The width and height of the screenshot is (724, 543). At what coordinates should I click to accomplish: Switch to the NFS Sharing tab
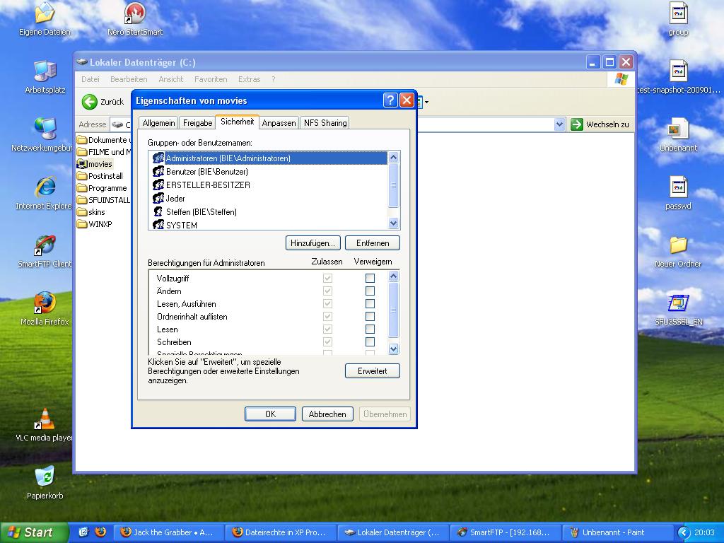[x=325, y=123]
